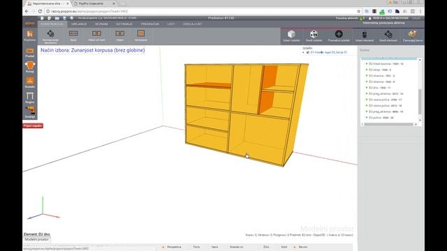Viewport: 447px width, 251px height.
Task: Open the IZDELAJ LIST tab
Action: pos(193,24)
